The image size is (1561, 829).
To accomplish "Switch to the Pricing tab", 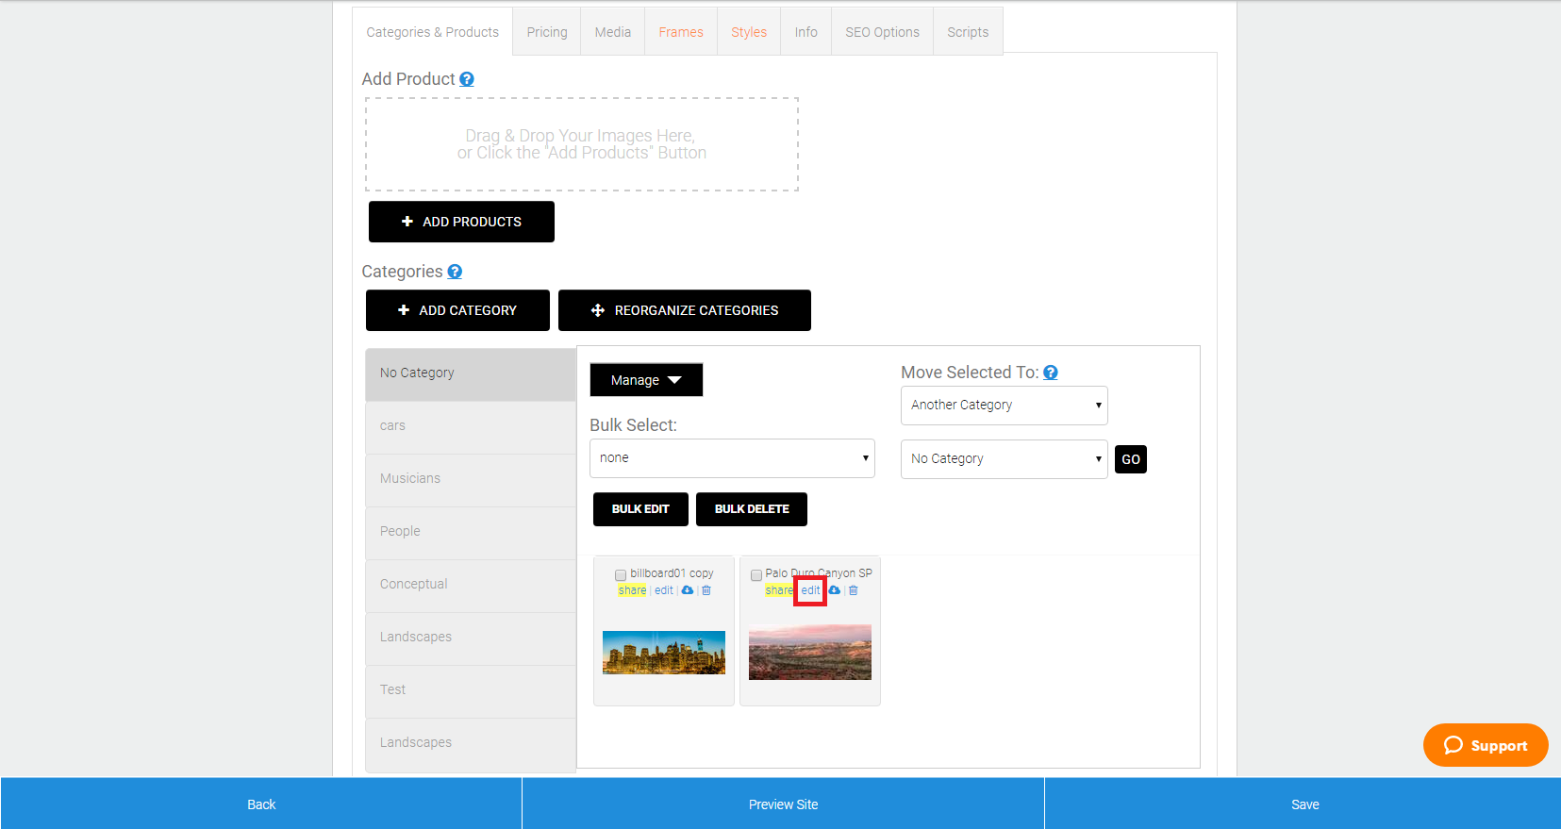I will click(547, 32).
